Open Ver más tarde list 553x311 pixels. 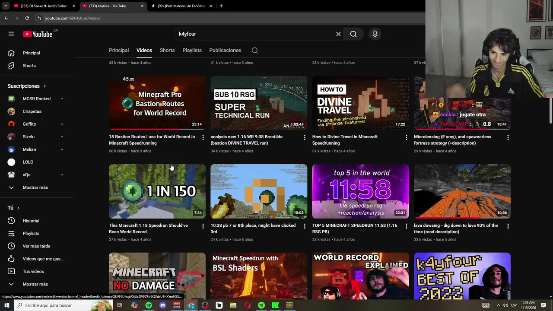point(37,246)
